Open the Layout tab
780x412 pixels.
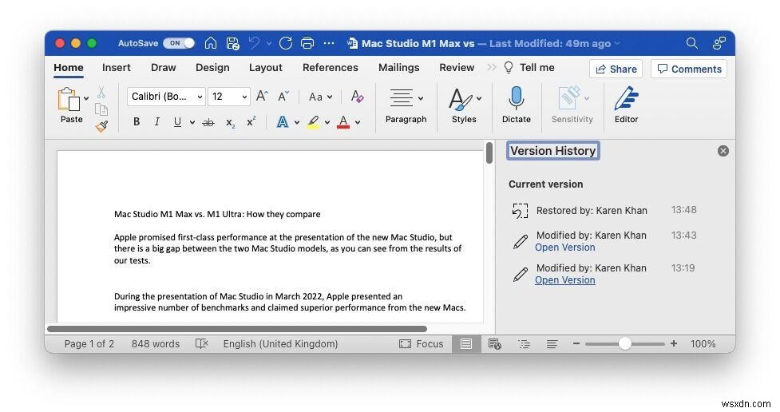[x=266, y=68]
